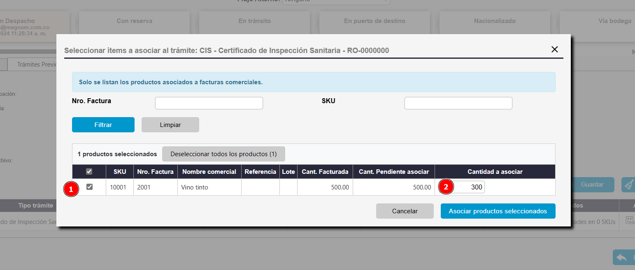Image resolution: width=635 pixels, height=270 pixels.
Task: Click the broom clear icon button
Action: coord(628,185)
